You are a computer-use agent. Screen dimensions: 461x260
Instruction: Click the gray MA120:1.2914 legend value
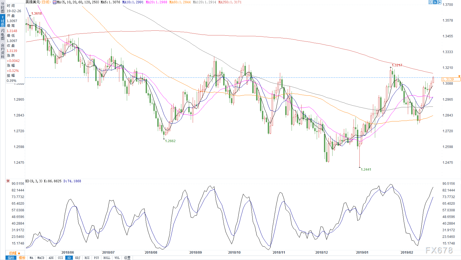[x=204, y=2]
